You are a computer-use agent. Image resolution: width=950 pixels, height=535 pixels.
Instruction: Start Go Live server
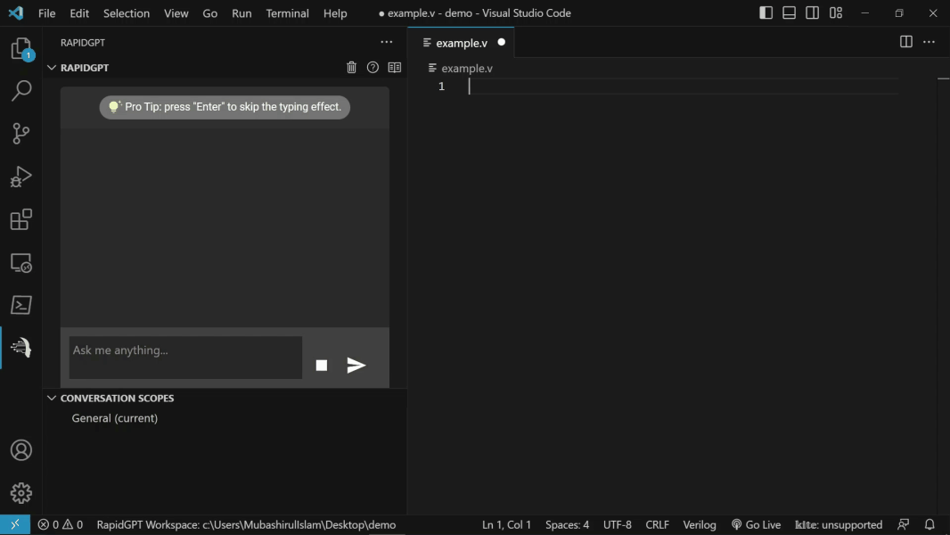click(x=756, y=524)
